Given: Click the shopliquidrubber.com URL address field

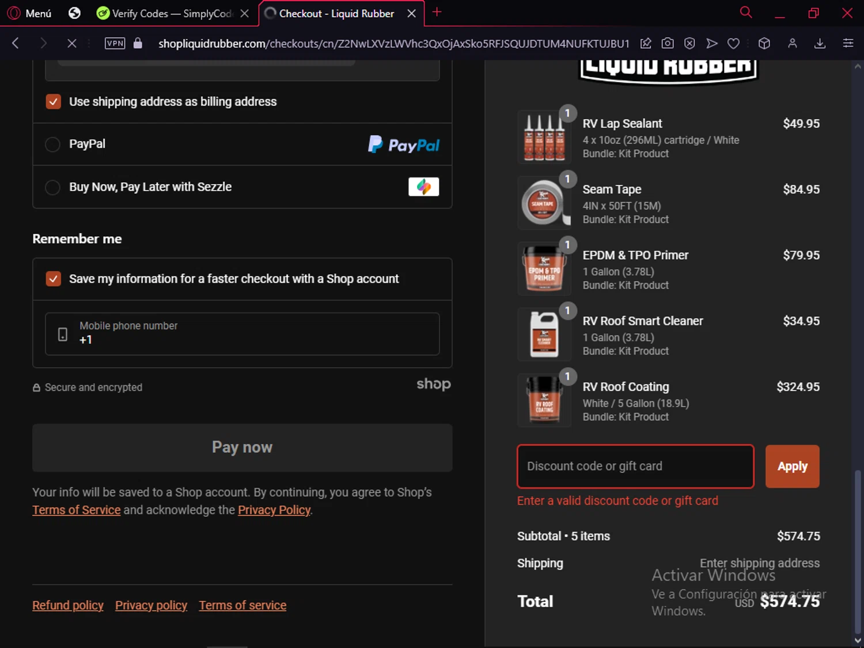Looking at the screenshot, I should (393, 44).
